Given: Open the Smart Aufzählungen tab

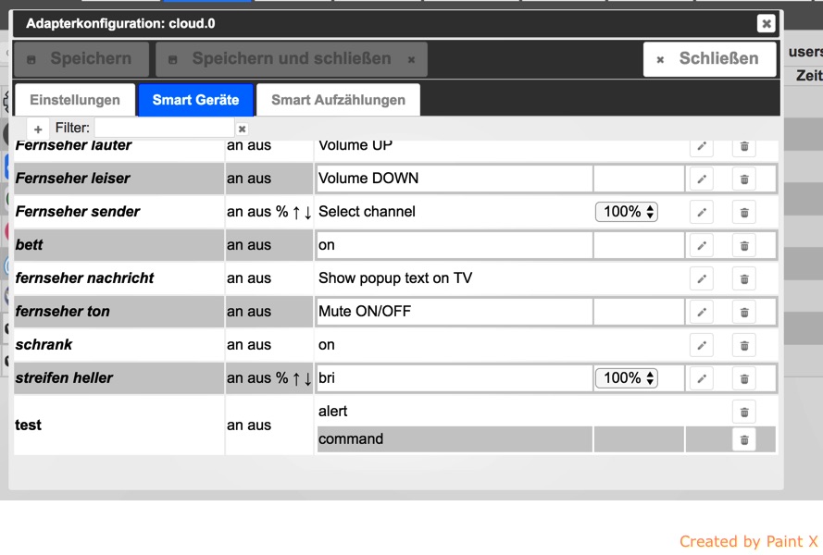Looking at the screenshot, I should point(338,100).
